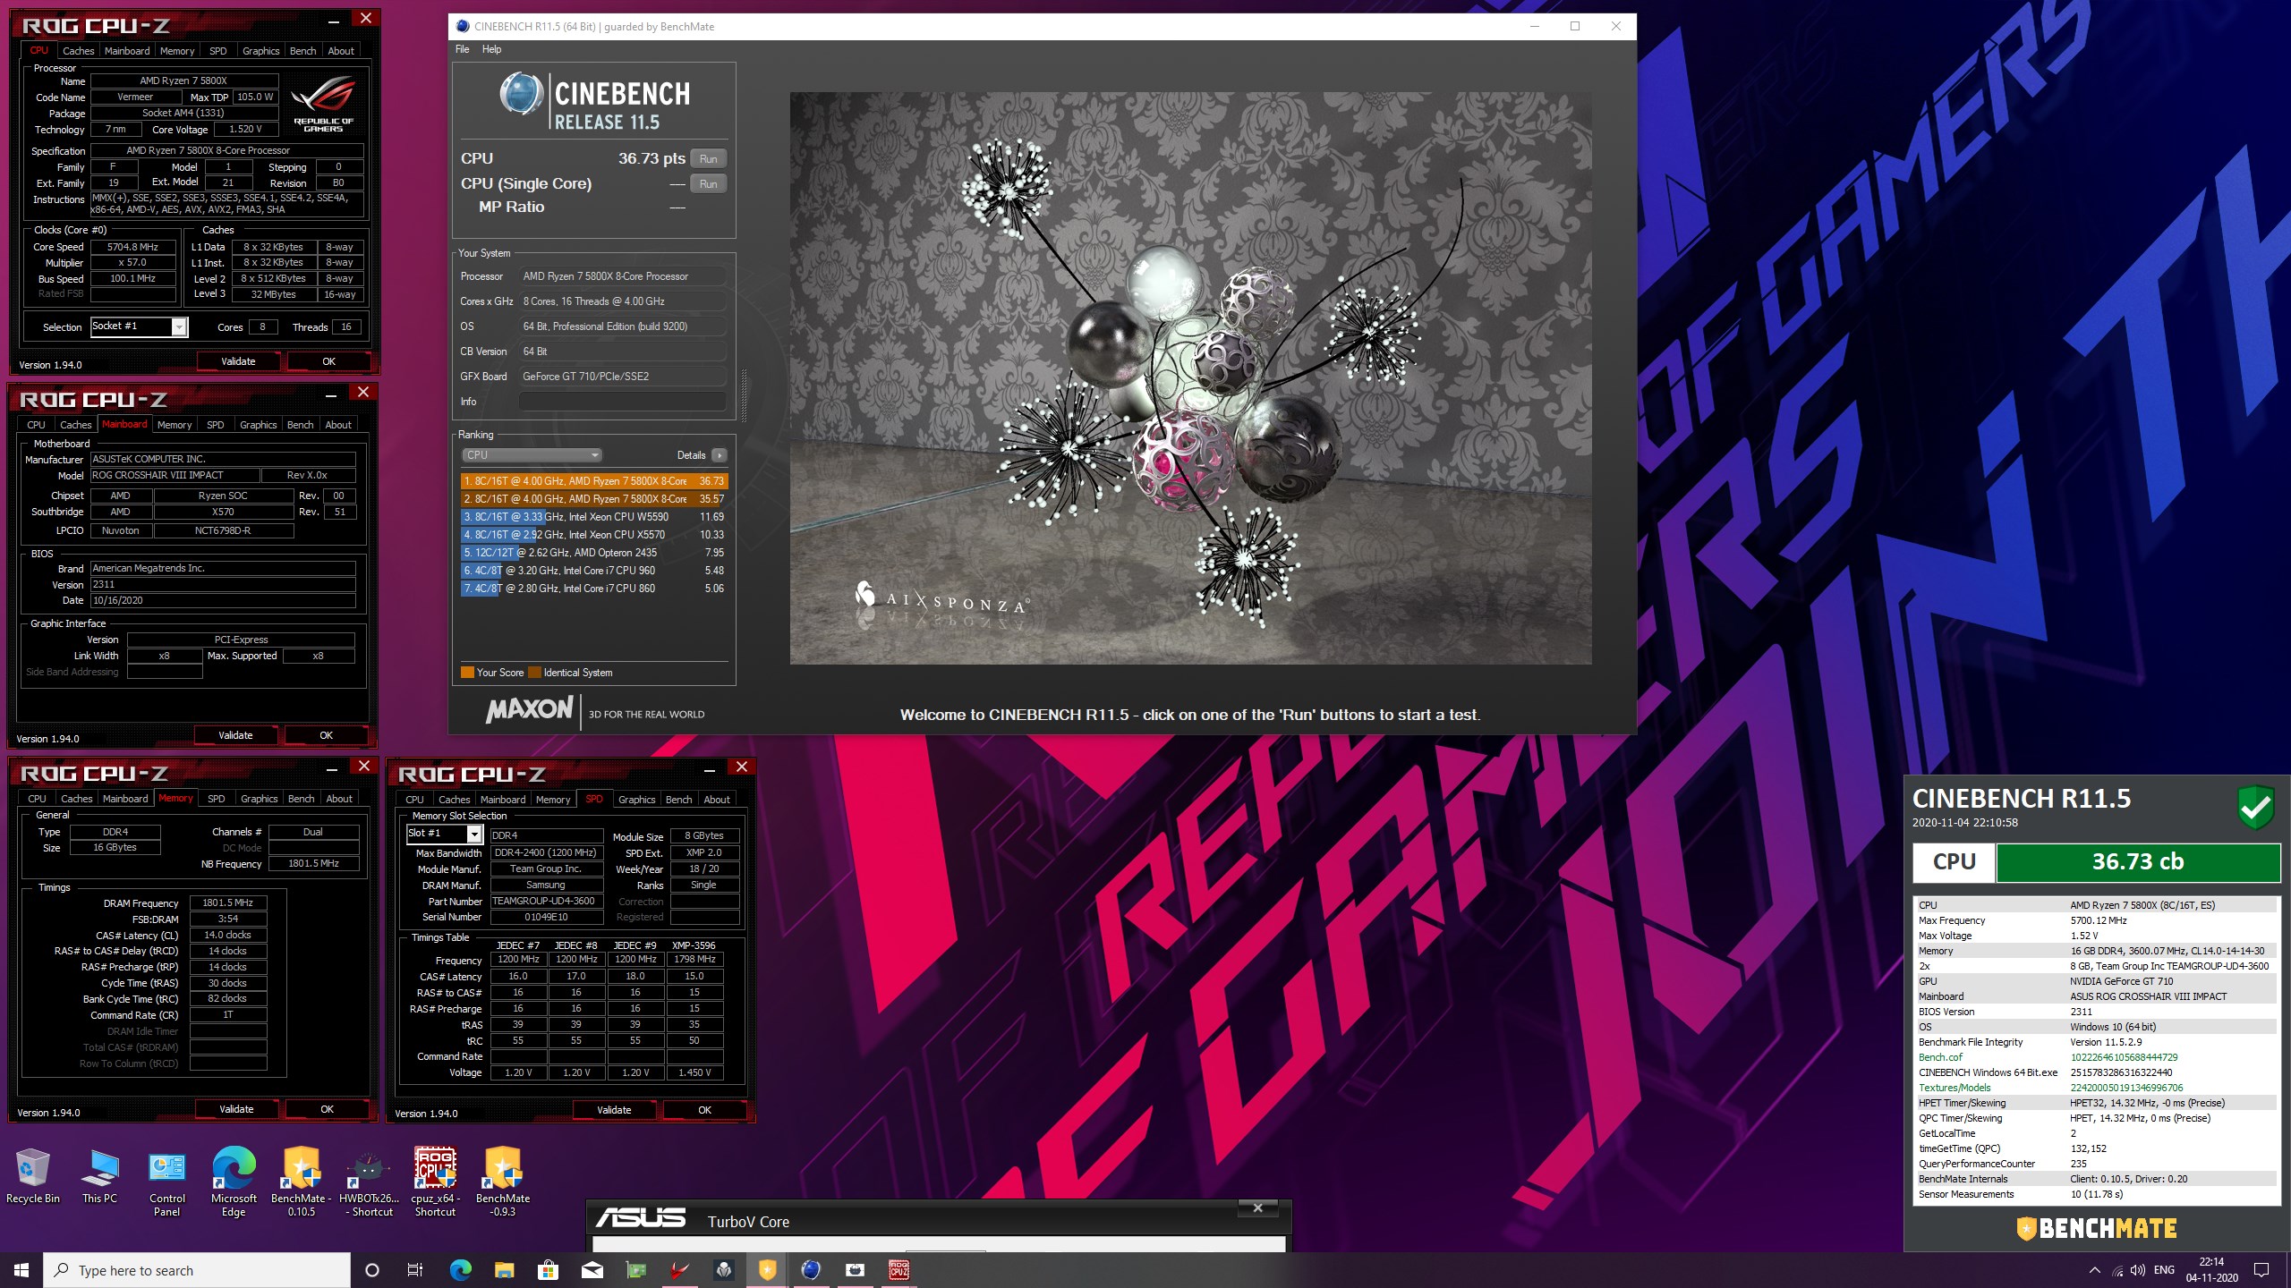Minimize the SPD CPU-Z window
The height and width of the screenshot is (1288, 2291).
710,768
